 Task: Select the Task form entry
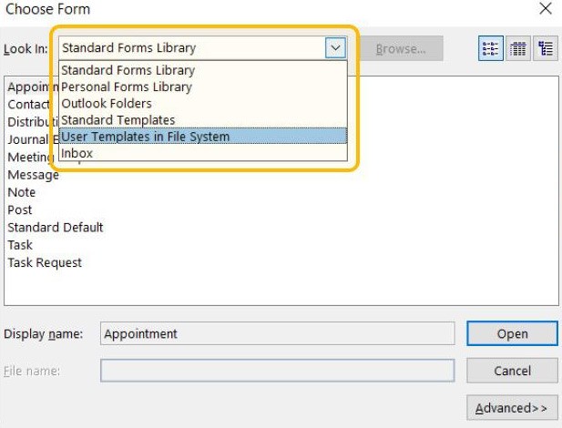coord(20,245)
